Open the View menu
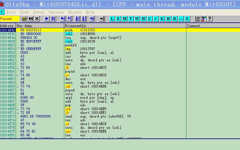 [x=24, y=12]
